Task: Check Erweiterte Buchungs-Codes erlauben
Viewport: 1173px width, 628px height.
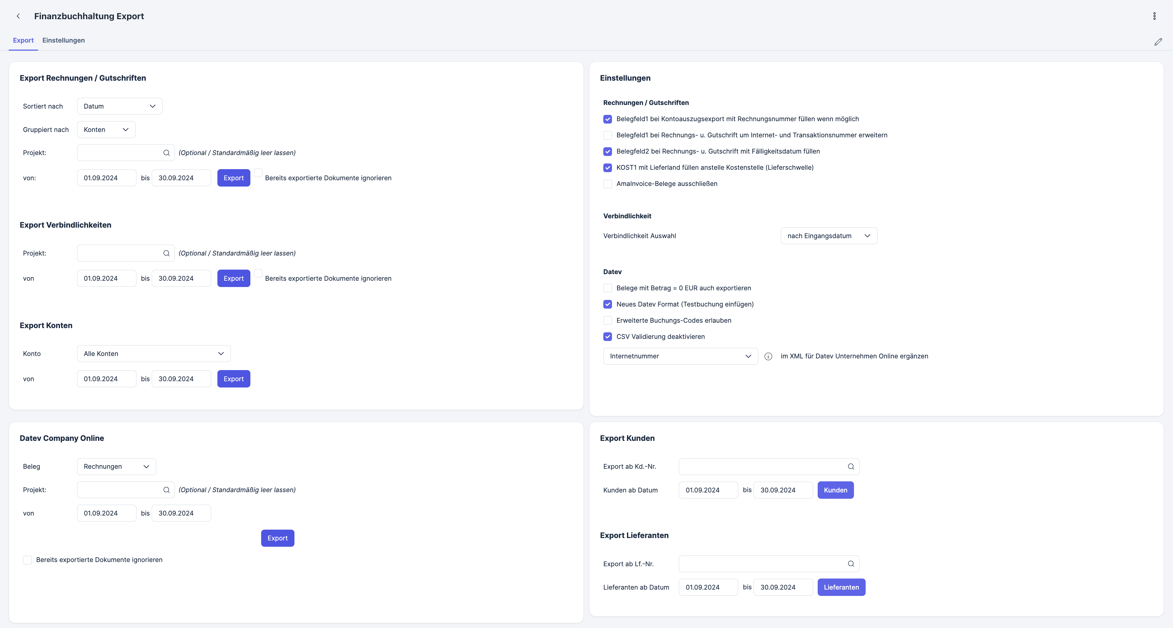Action: click(607, 321)
